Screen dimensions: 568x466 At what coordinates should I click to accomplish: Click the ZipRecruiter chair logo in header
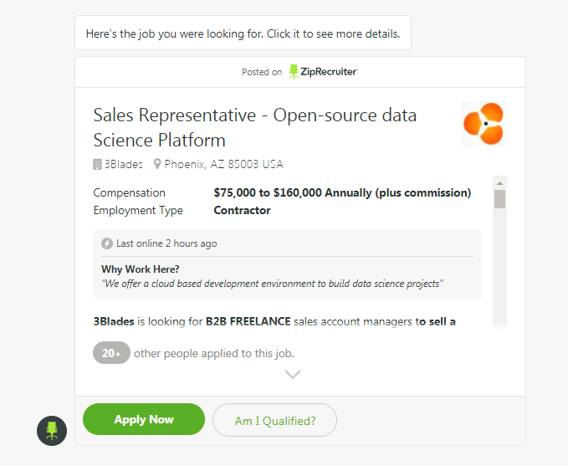point(294,72)
